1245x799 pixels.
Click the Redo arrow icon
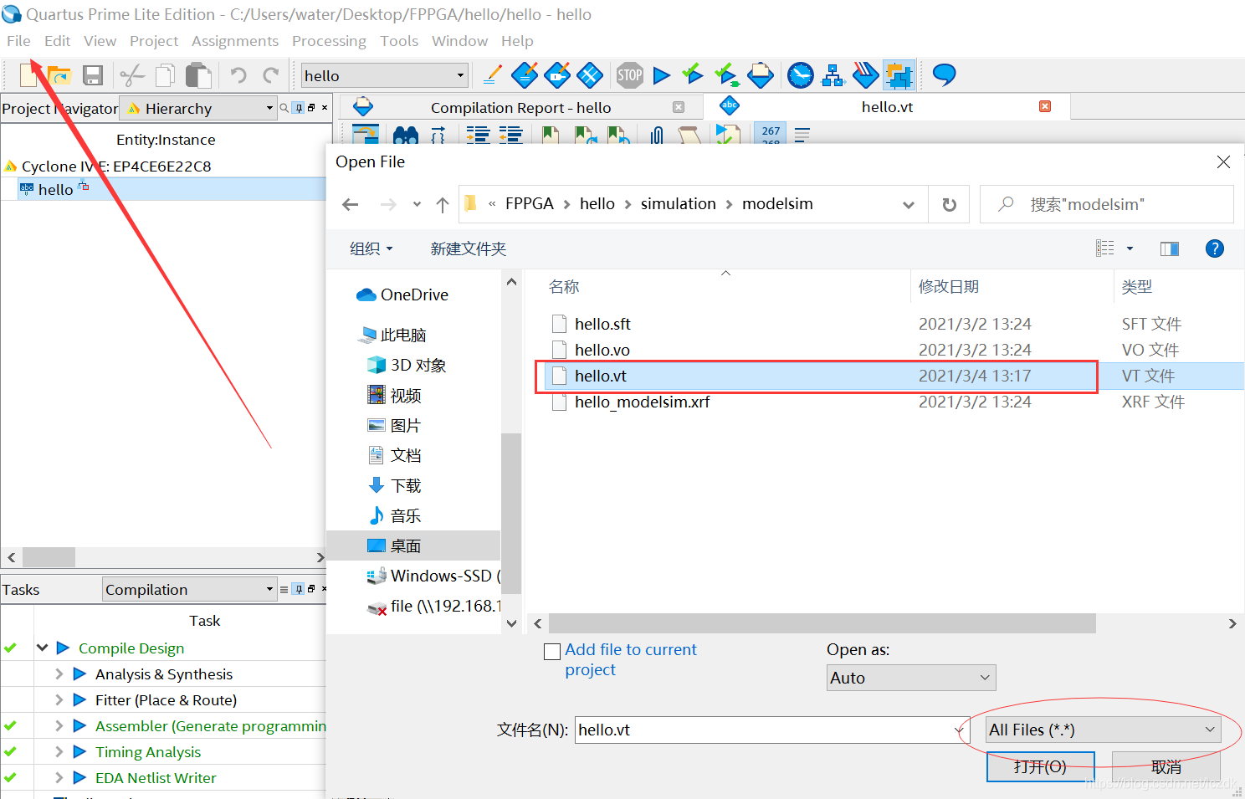270,76
